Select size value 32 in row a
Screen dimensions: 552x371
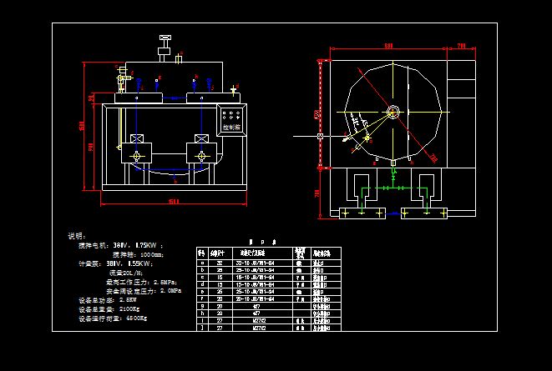click(x=220, y=263)
